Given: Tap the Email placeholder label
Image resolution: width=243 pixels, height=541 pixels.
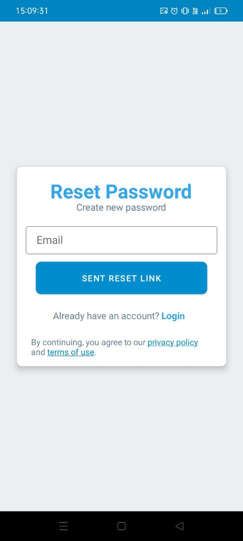Looking at the screenshot, I should 50,240.
